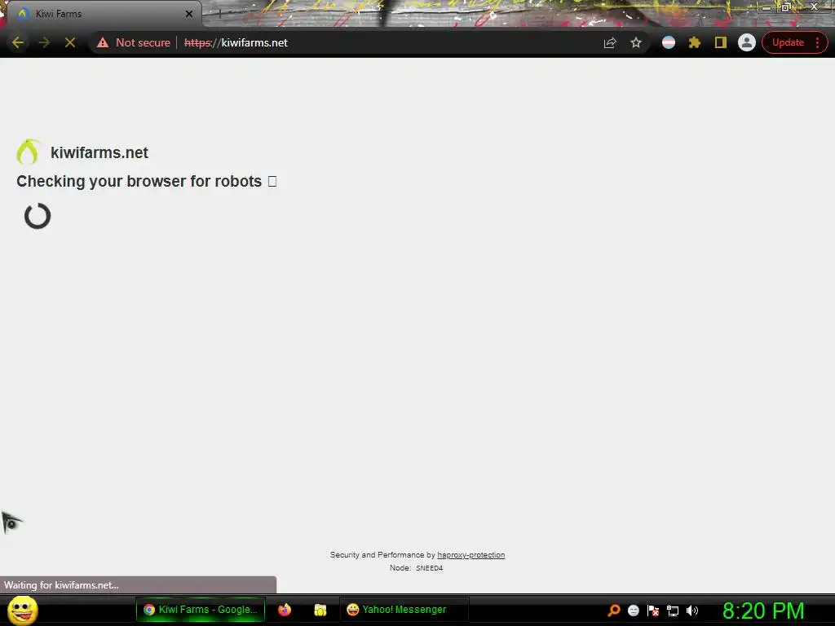Open the file explorer taskbar icon
Image resolution: width=835 pixels, height=626 pixels.
(x=320, y=610)
